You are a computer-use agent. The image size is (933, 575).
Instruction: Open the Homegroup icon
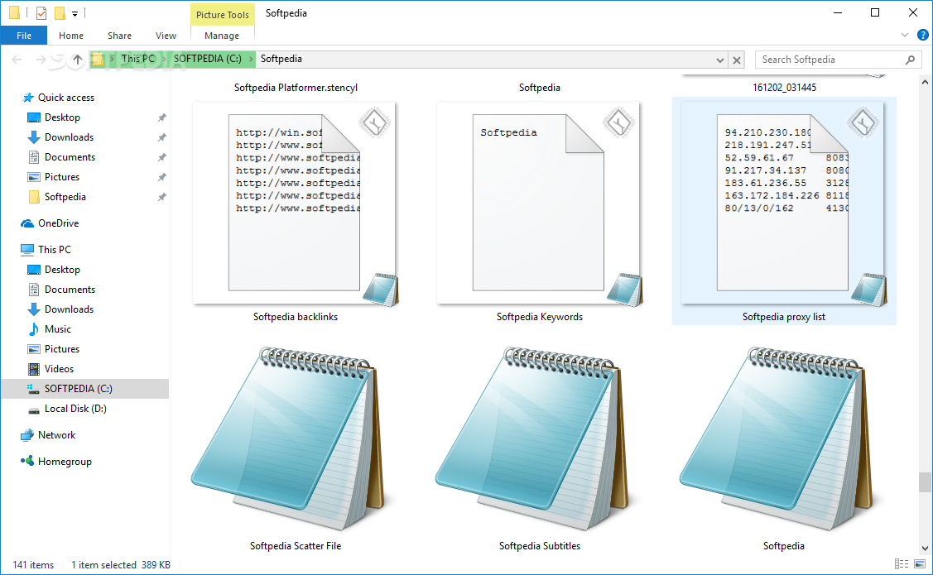point(27,461)
